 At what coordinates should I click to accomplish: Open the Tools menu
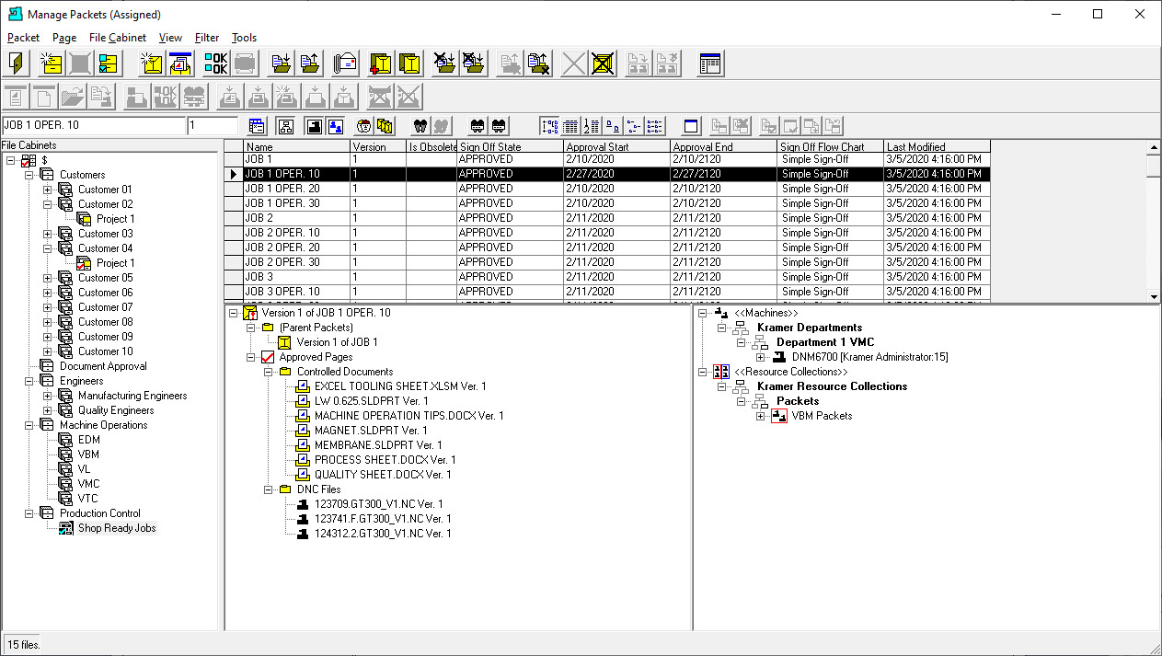click(x=244, y=38)
